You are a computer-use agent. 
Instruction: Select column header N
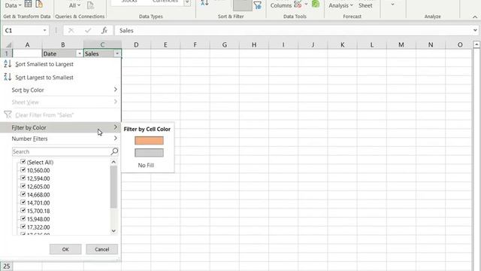tap(431, 45)
